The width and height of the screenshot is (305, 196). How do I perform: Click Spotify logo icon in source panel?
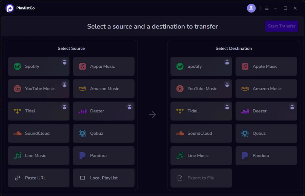coord(17,66)
